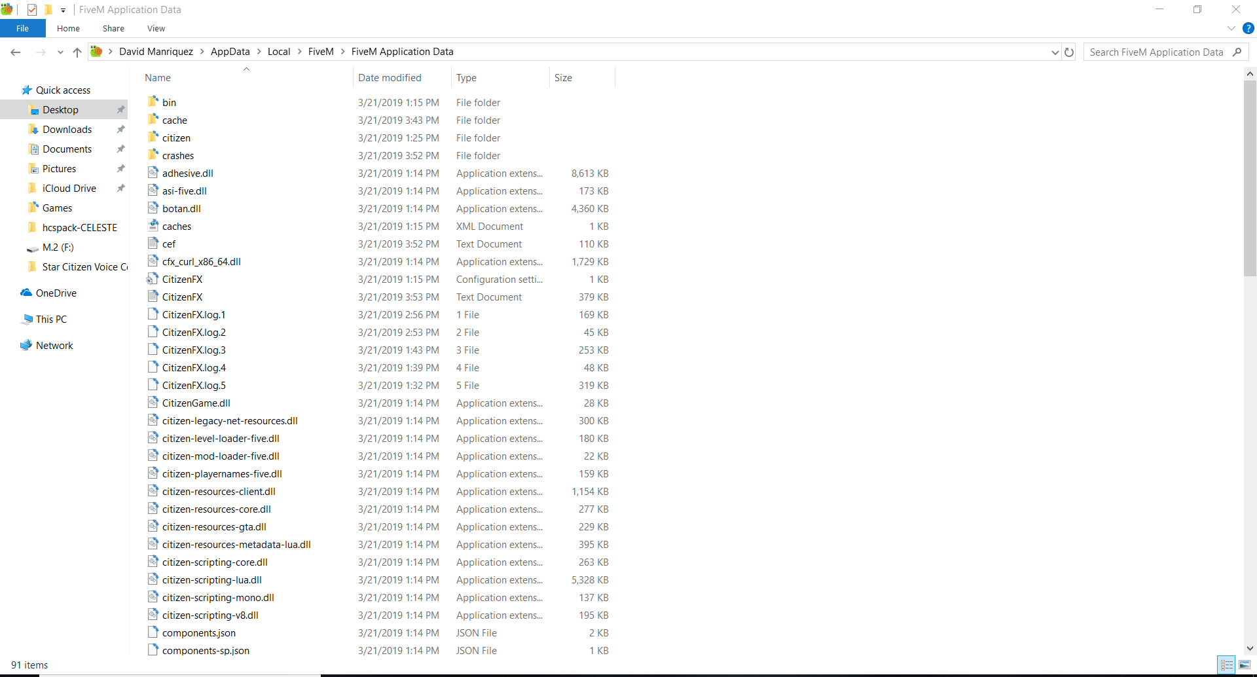Select the CitizenFX configuration settings icon

click(153, 279)
